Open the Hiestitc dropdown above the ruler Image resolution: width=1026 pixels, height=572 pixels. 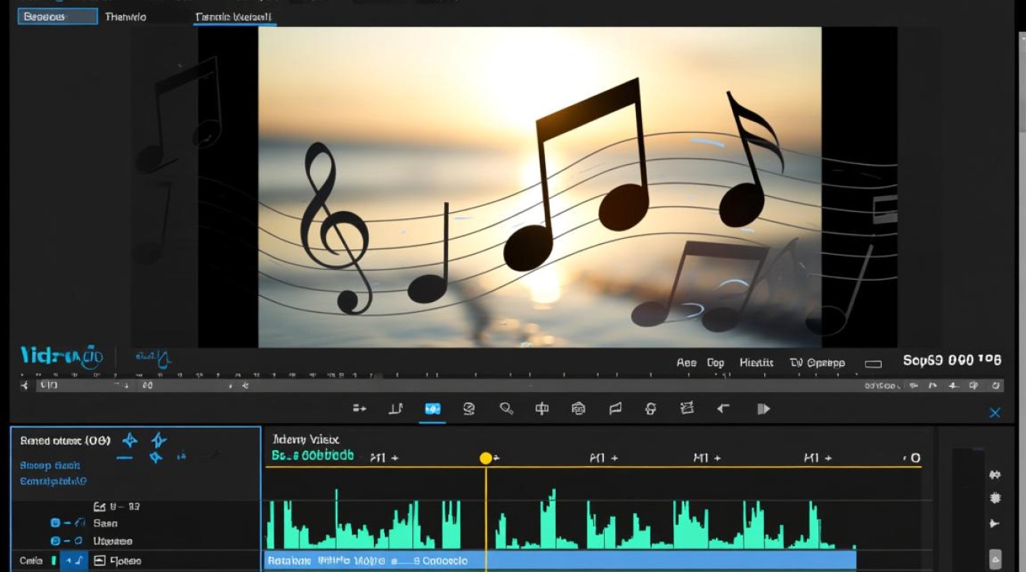coord(757,363)
